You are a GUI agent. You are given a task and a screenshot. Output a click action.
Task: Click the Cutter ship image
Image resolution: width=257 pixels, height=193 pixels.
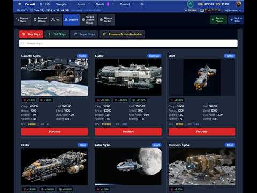pyautogui.click(x=128, y=77)
